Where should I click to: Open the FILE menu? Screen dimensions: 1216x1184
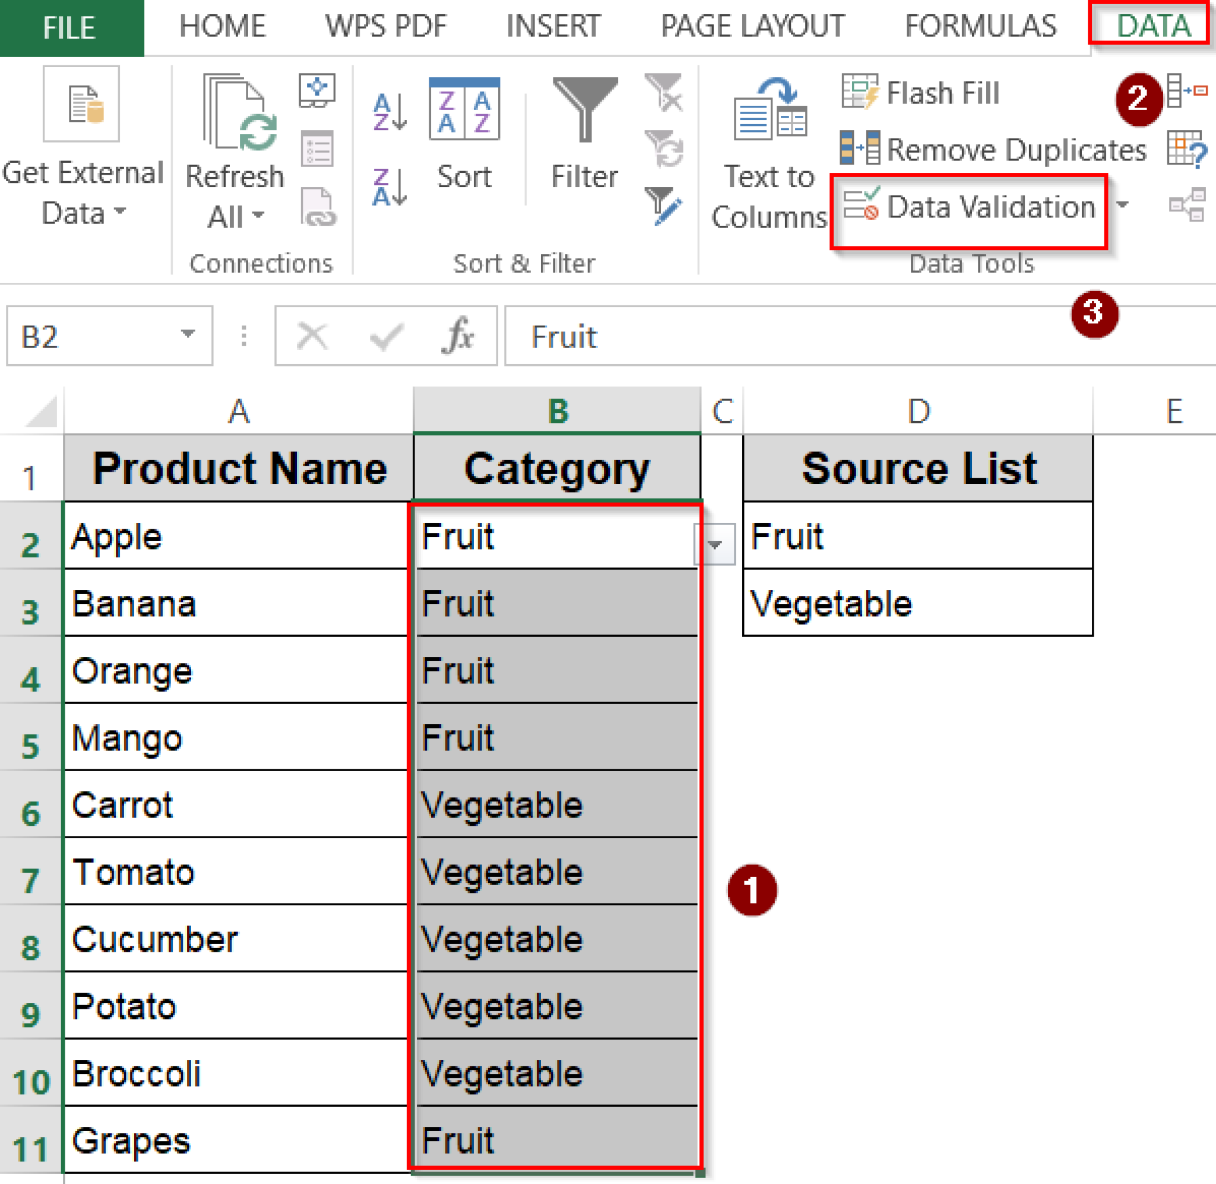coord(69,26)
